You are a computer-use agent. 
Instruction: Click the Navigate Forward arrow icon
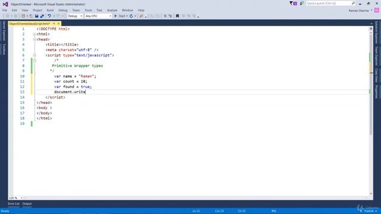point(15,16)
